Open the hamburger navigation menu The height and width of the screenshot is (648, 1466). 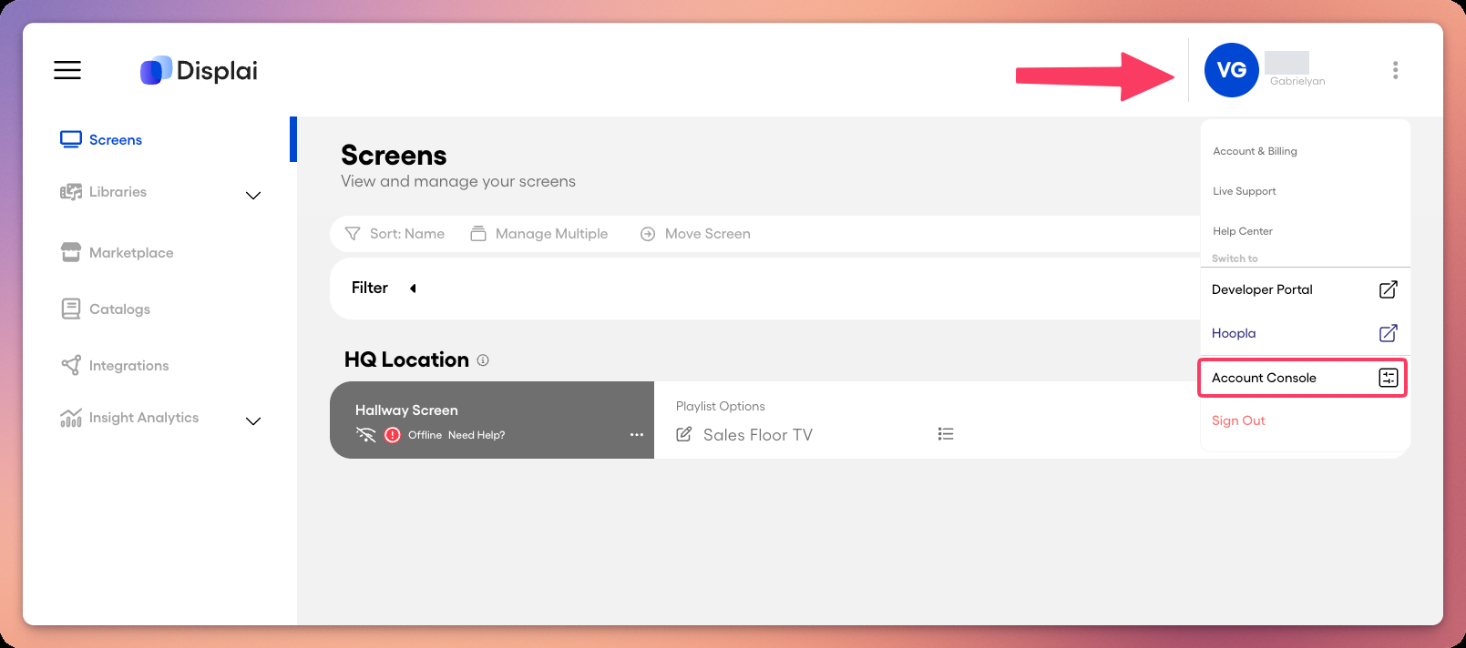click(x=67, y=70)
